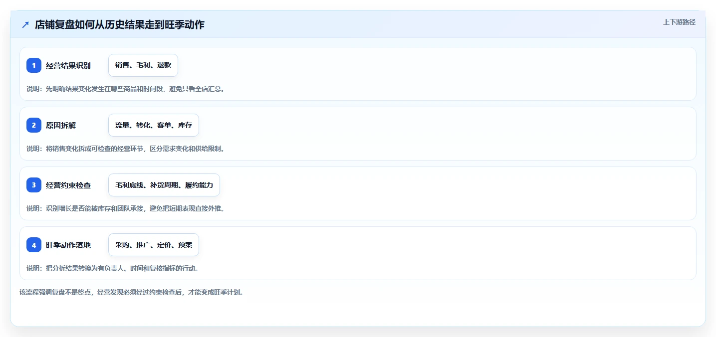Screen dimensions: 716x337
Task: Select step number 1 badge
Action: (x=34, y=65)
